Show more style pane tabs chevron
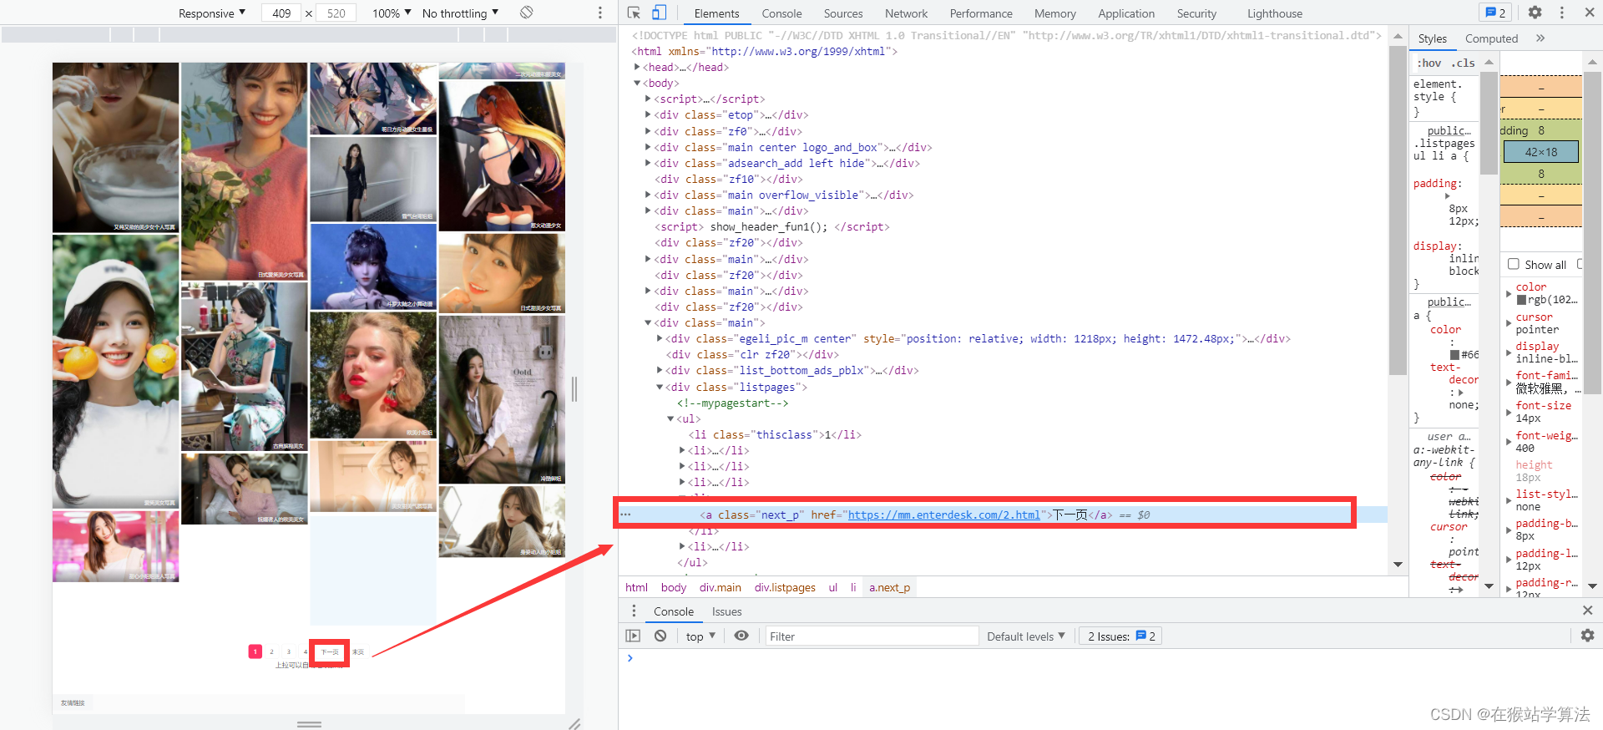The height and width of the screenshot is (730, 1603). tap(1540, 38)
